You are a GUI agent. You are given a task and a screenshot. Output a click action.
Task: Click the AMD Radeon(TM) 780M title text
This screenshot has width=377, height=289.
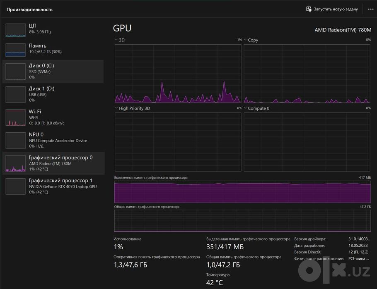pyautogui.click(x=343, y=30)
